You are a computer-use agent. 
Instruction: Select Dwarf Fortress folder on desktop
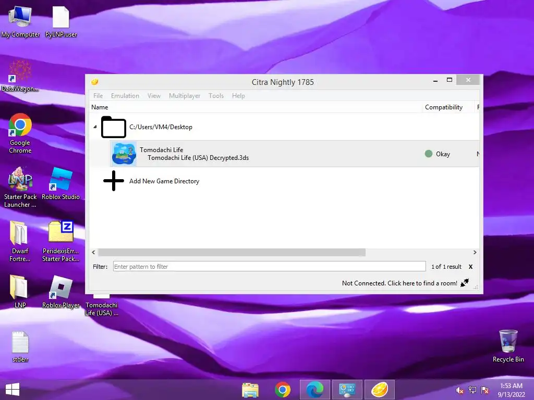(x=20, y=241)
